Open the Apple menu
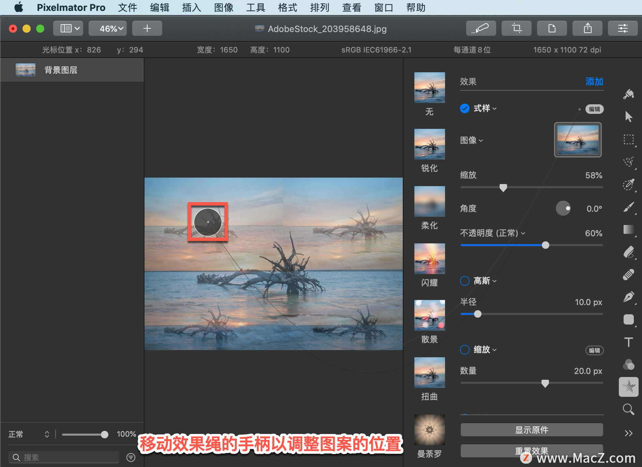The image size is (642, 467). (x=19, y=7)
